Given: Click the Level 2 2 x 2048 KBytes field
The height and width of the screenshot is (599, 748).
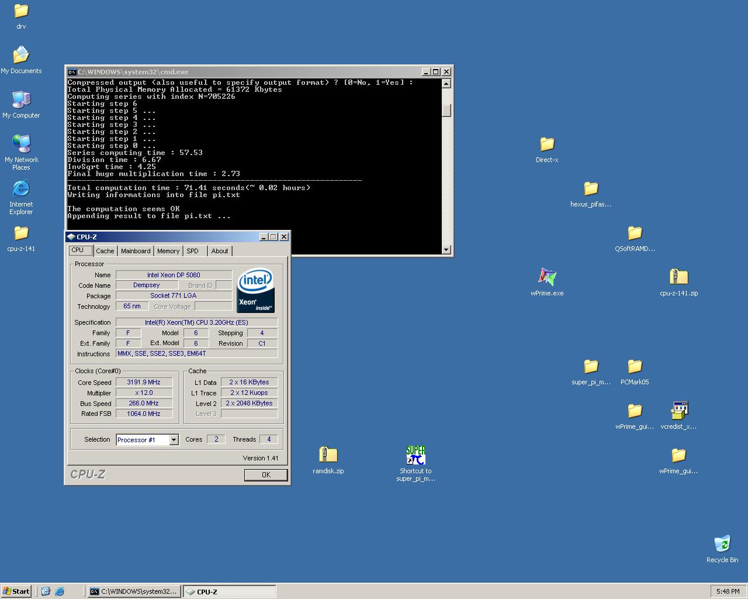Looking at the screenshot, I should 249,403.
